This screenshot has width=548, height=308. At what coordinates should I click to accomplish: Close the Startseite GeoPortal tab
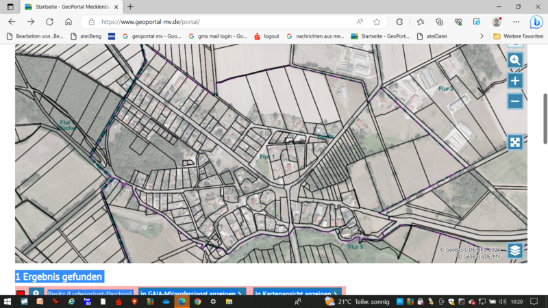116,7
